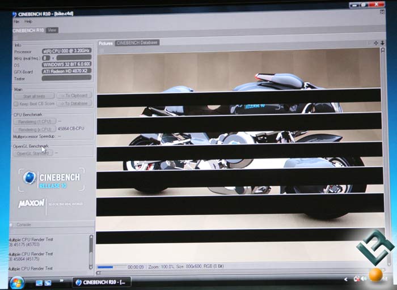
Task: Click the OpenGL Standard button
Action: pos(33,153)
